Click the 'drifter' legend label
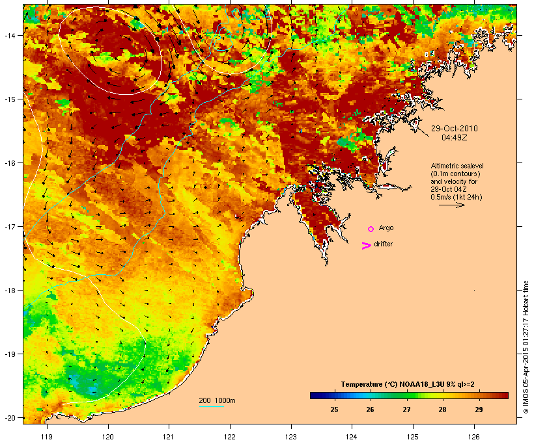 click(383, 244)
